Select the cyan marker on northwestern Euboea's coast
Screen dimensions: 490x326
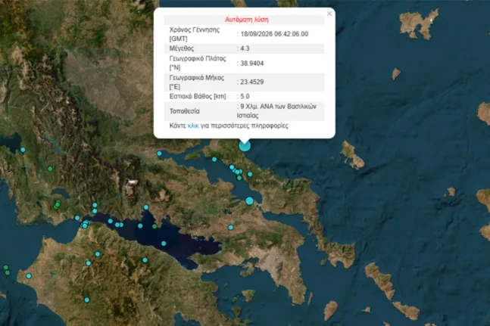214,160
